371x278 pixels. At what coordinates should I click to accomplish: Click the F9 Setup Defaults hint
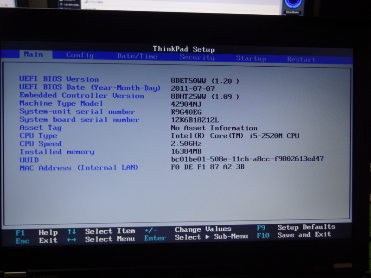[296, 227]
